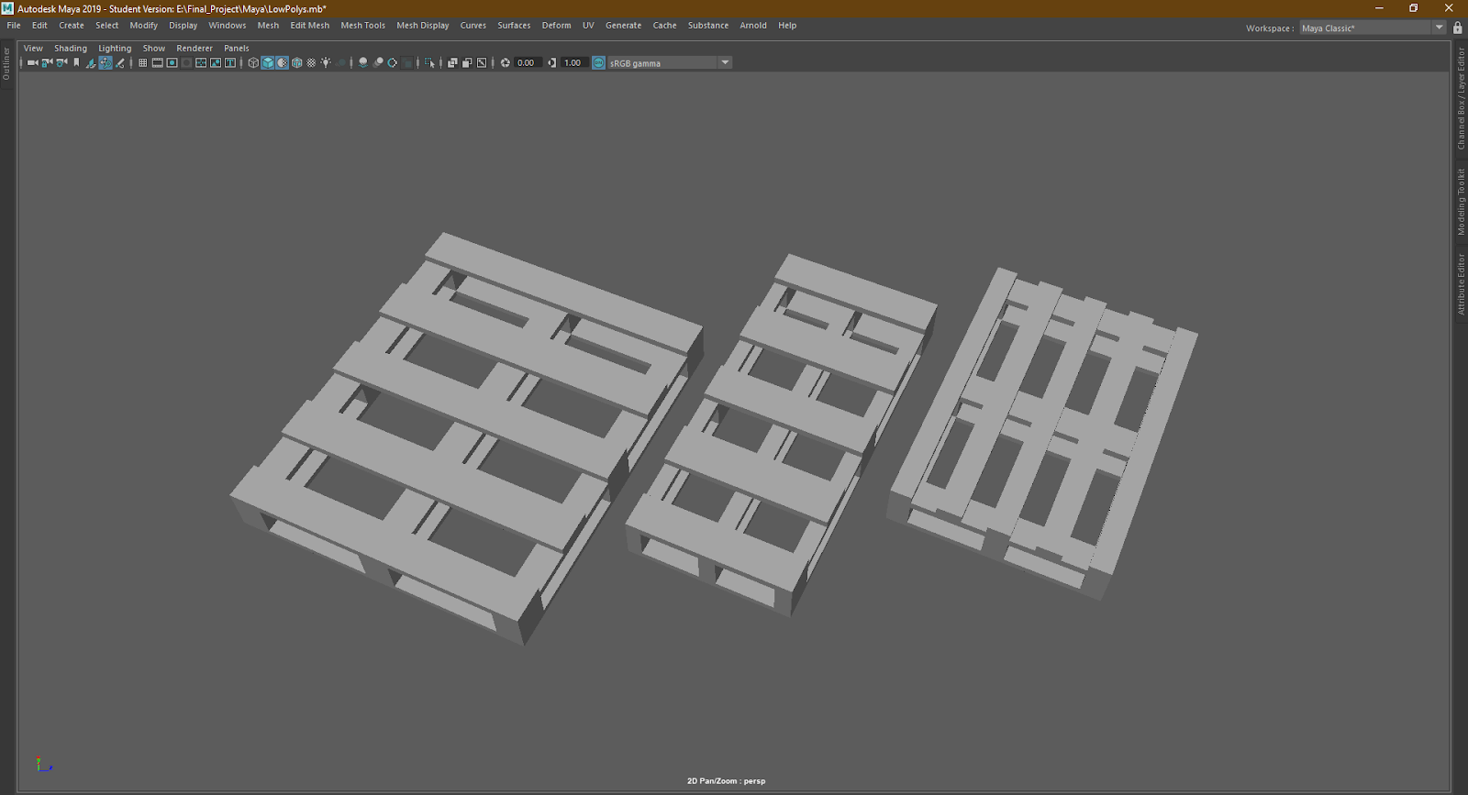Click the film gate icon
This screenshot has height=795, width=1468.
(x=157, y=63)
